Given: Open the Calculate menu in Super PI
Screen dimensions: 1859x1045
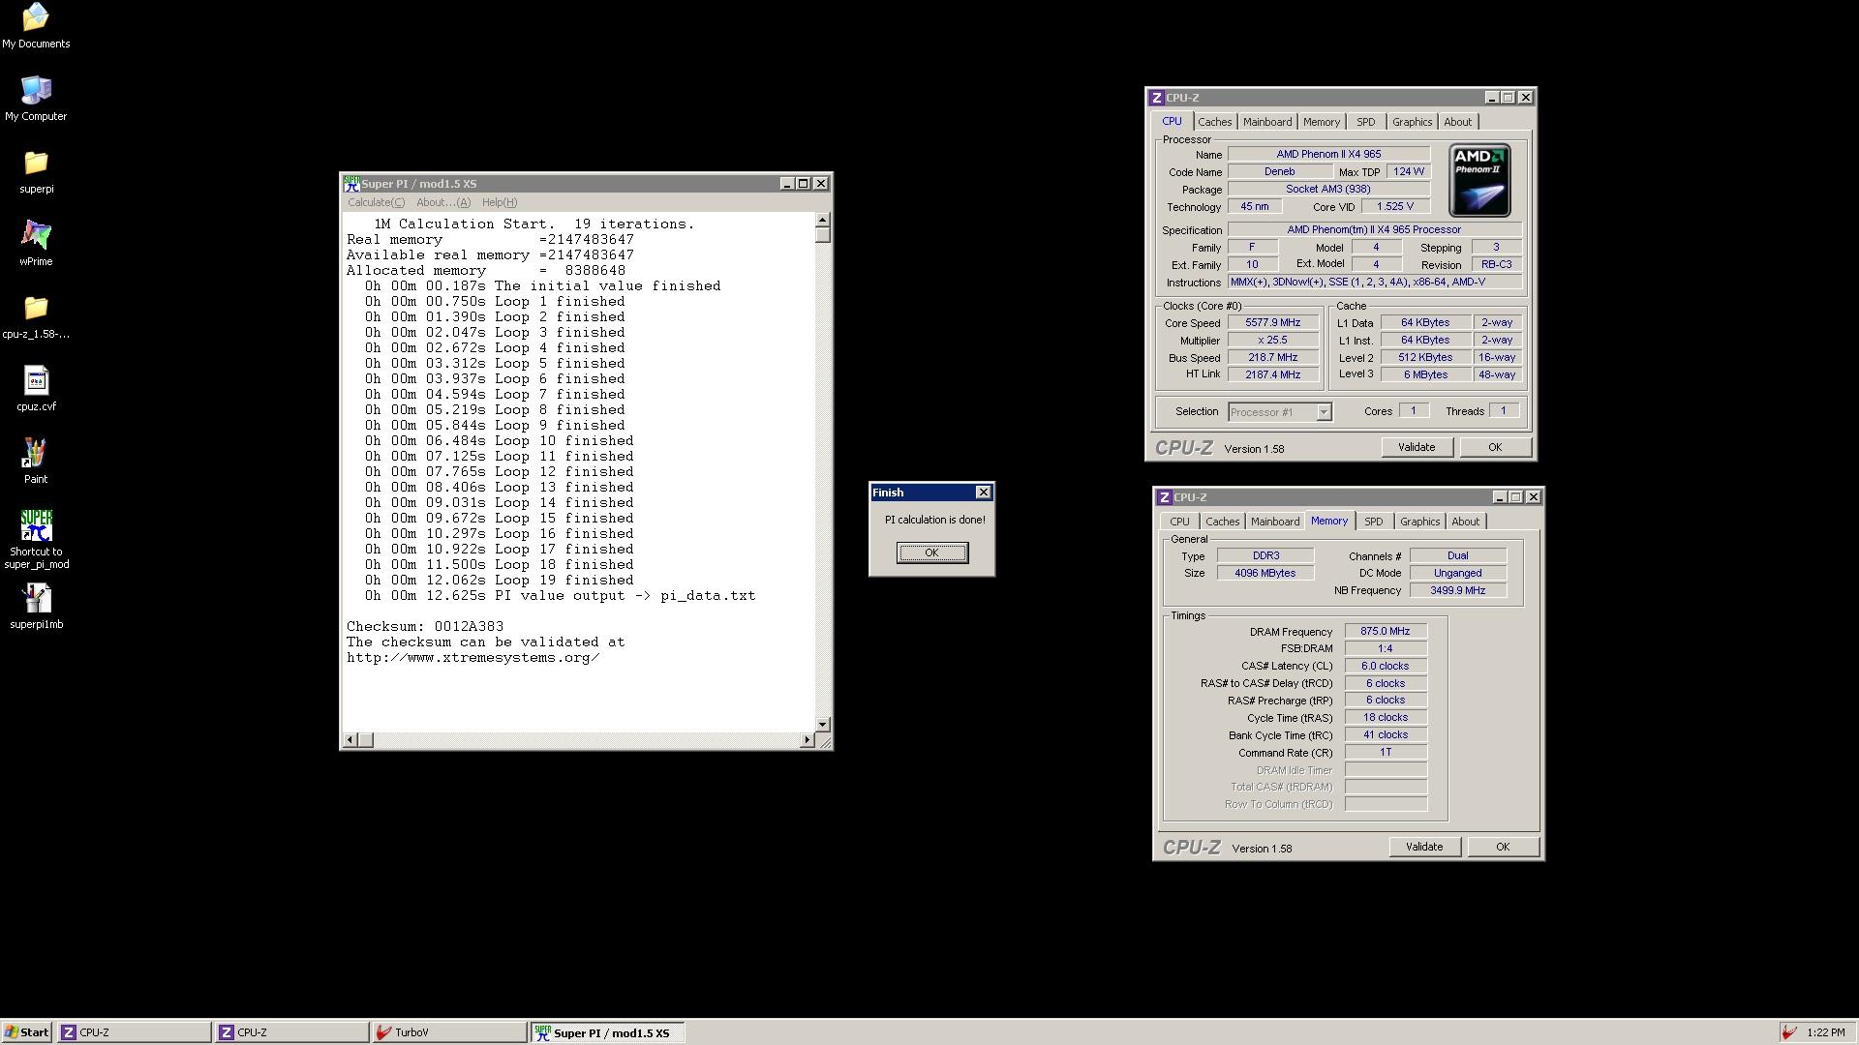Looking at the screenshot, I should [x=376, y=202].
